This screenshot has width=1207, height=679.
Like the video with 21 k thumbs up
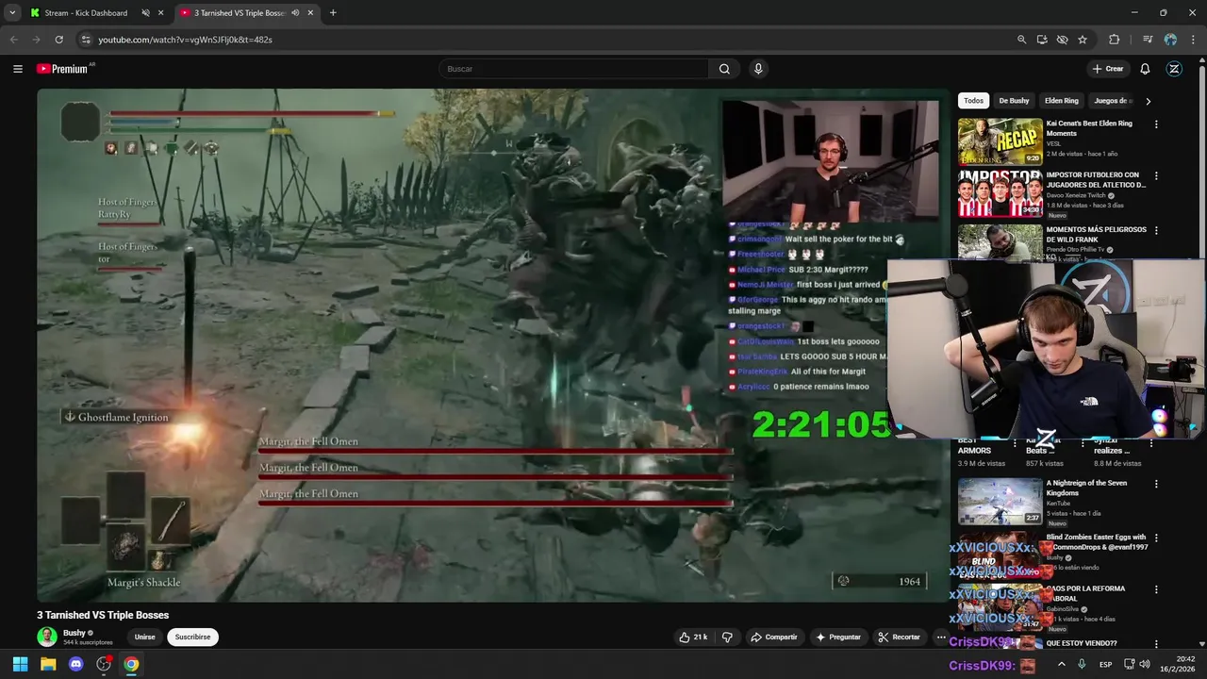click(x=693, y=637)
